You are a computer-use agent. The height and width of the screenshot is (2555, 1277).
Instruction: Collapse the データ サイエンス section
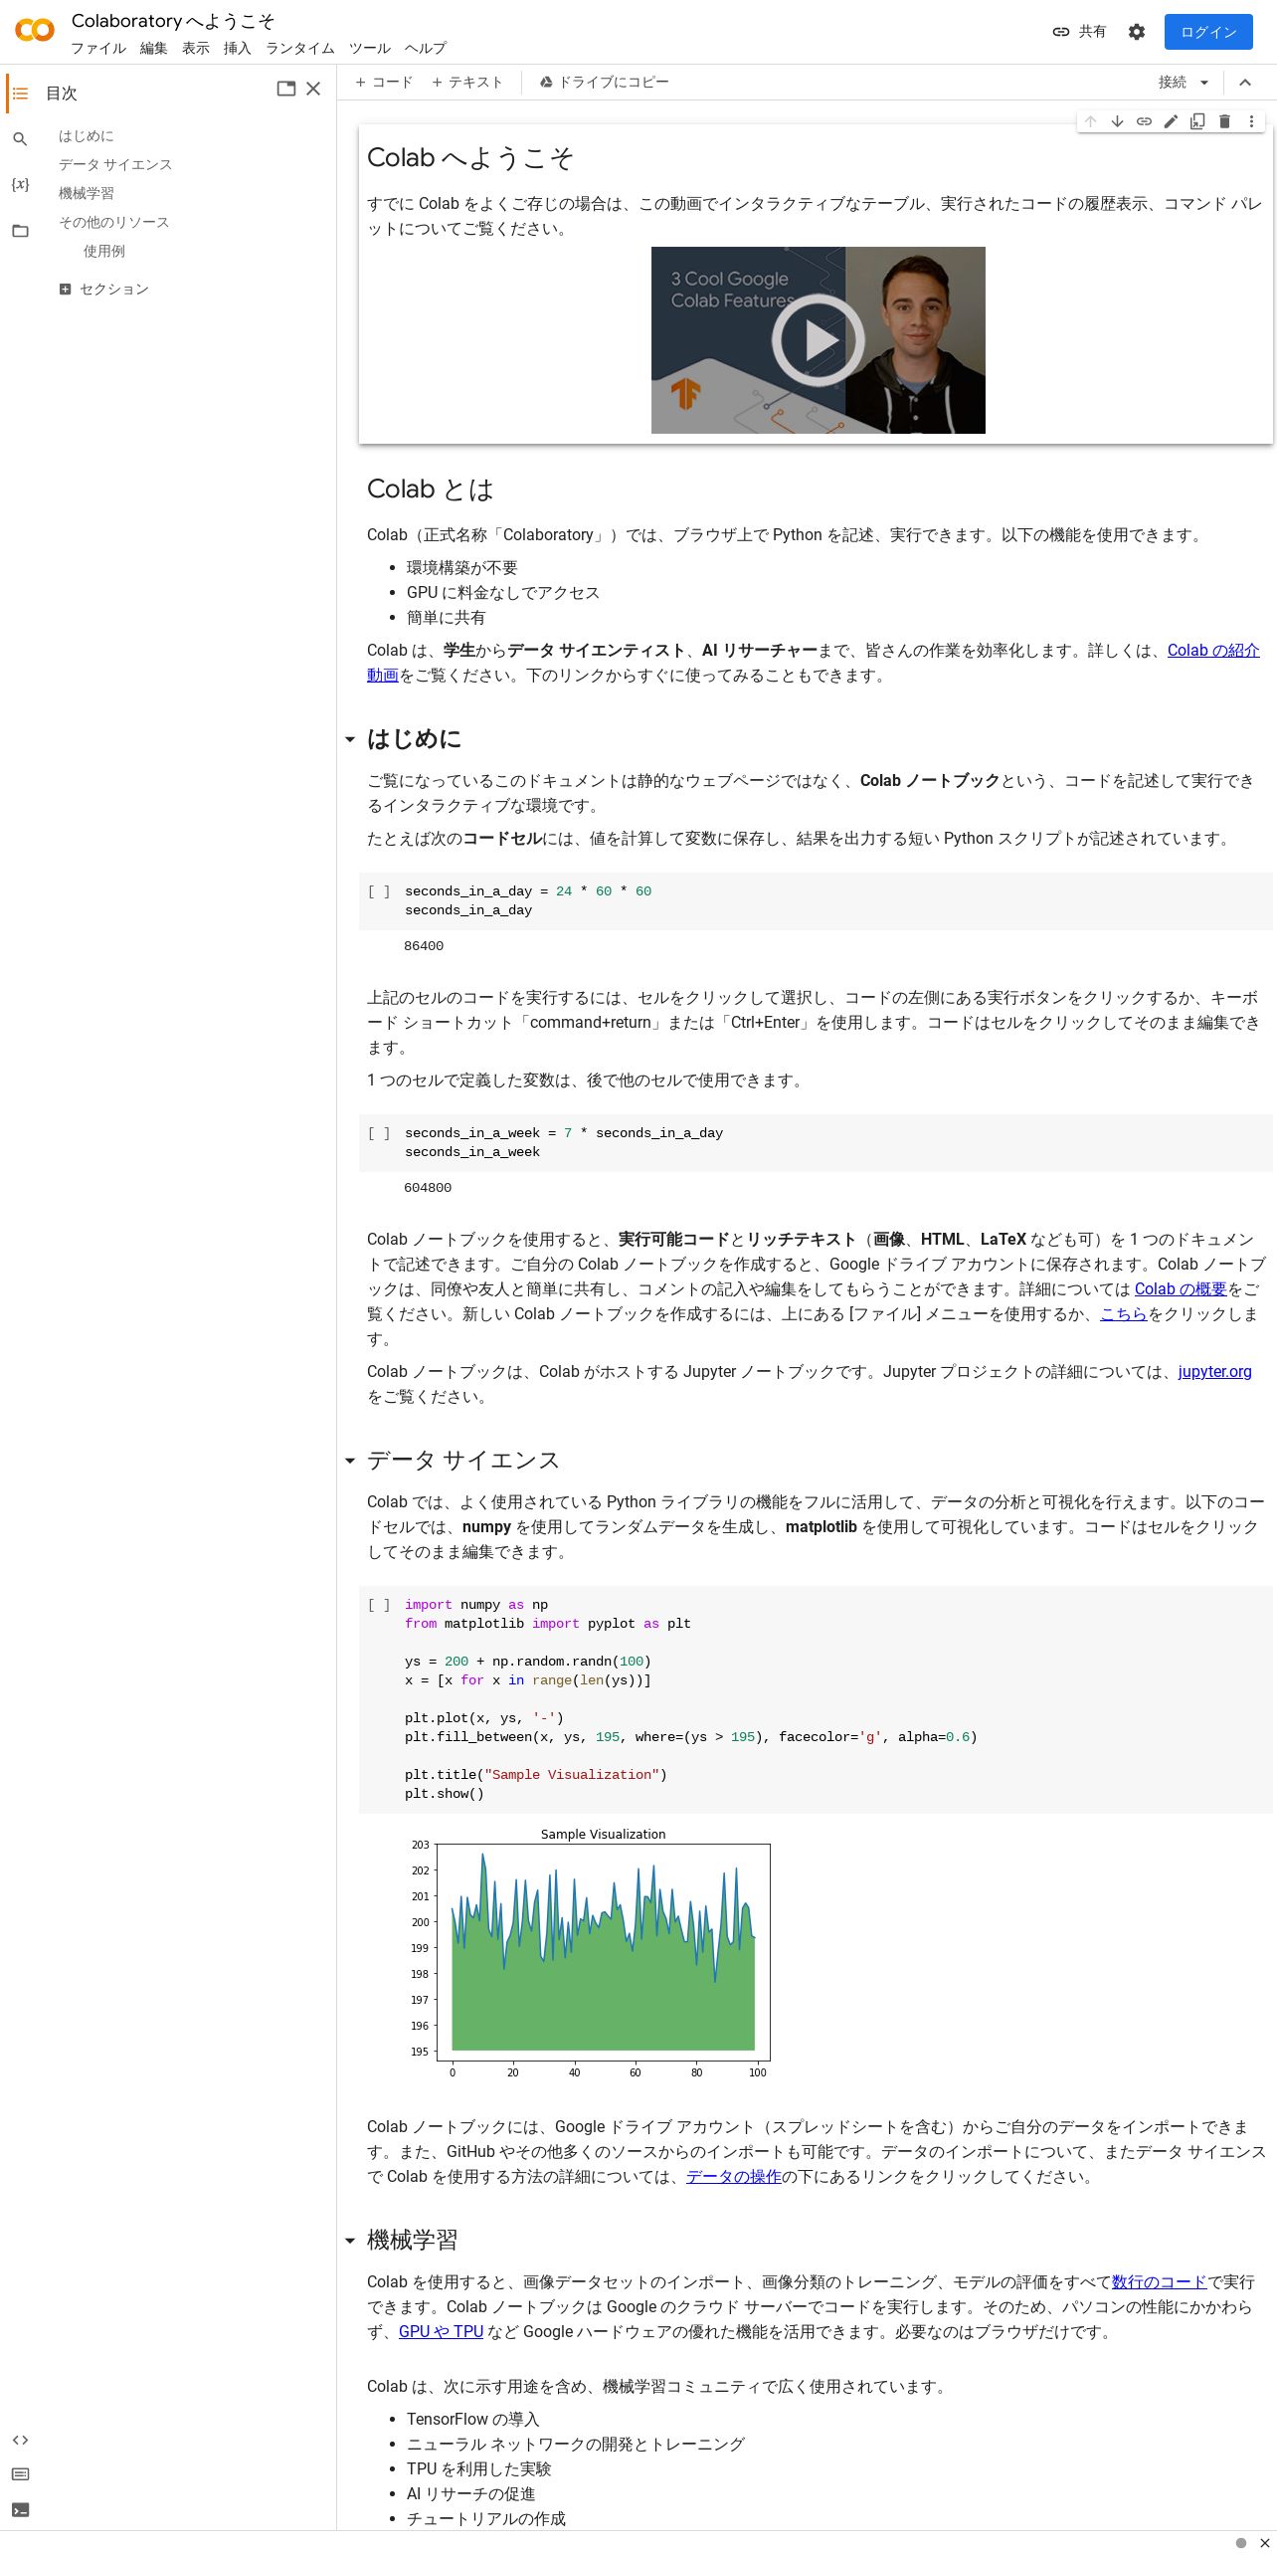tap(350, 1461)
